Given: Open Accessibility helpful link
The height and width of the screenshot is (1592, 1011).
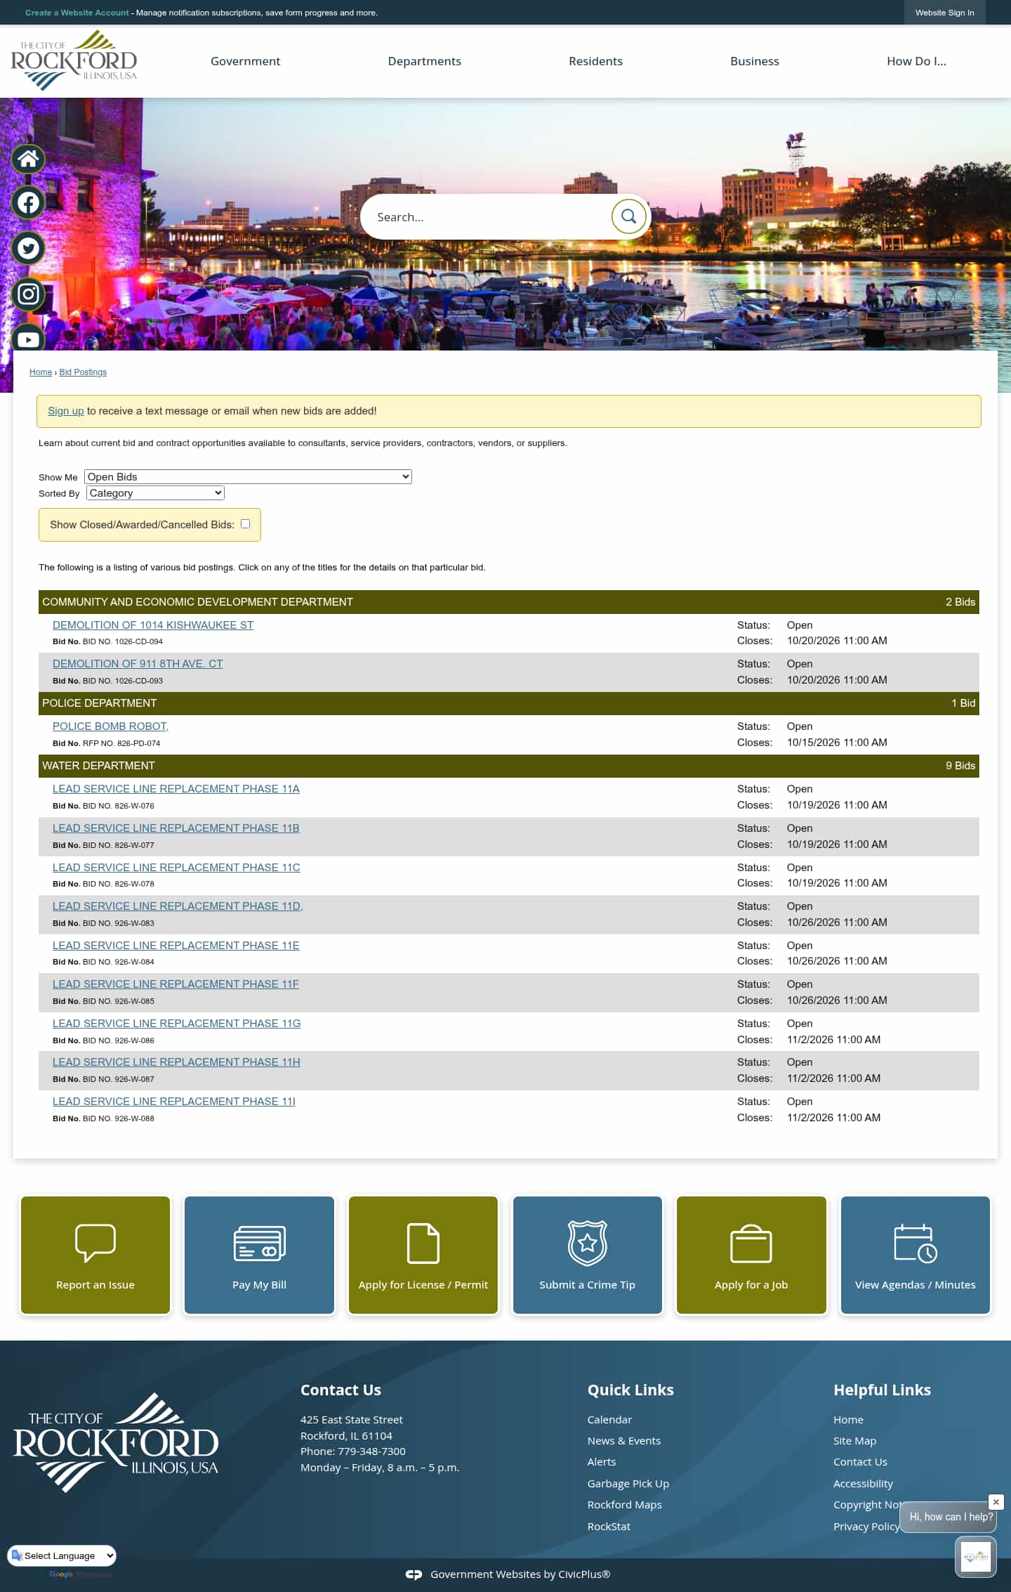Looking at the screenshot, I should click(x=863, y=1483).
